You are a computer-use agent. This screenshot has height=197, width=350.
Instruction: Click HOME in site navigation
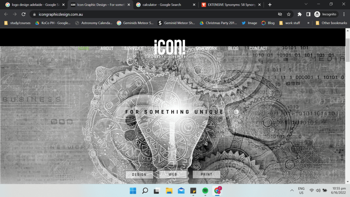(84, 49)
